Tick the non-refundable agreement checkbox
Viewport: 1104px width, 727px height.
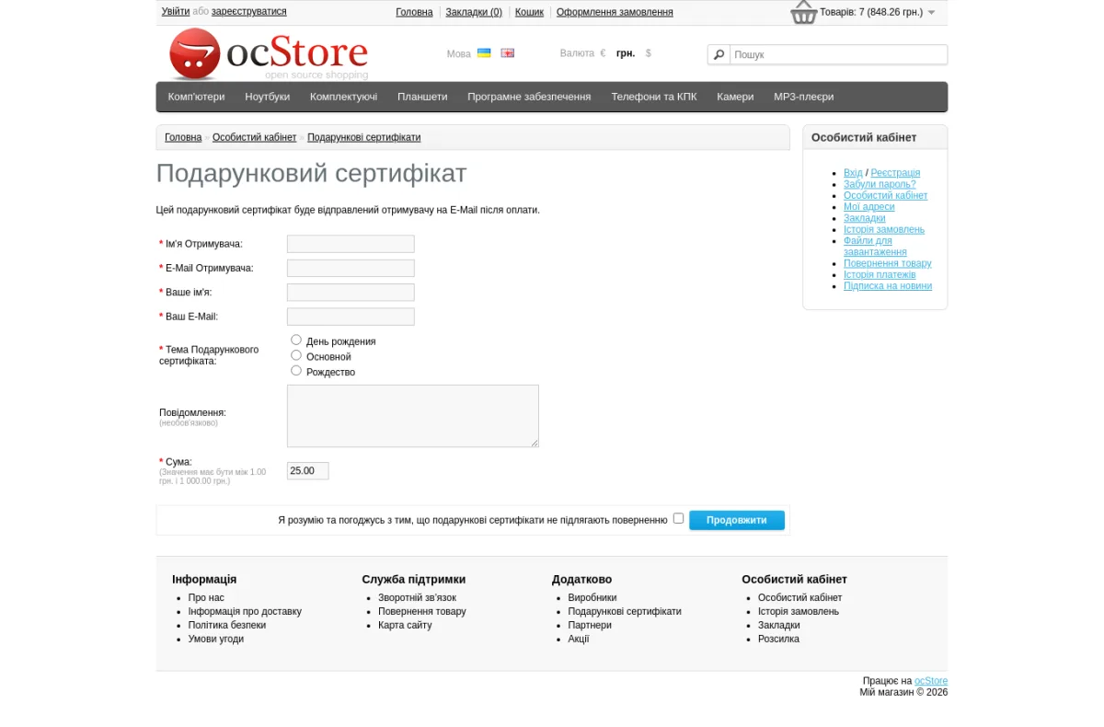click(x=678, y=518)
